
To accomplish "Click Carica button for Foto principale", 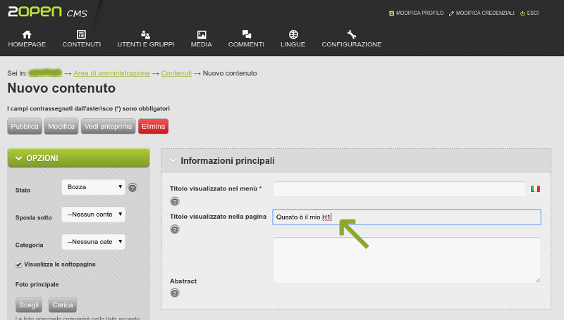I will click(x=63, y=305).
